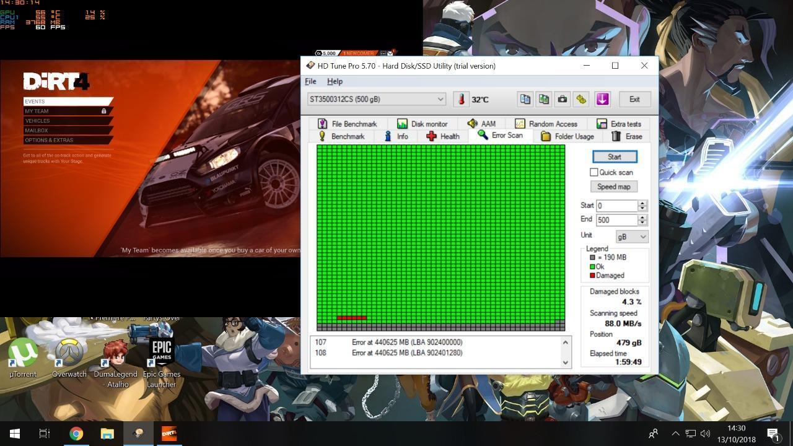
Task: Switch to the Random Access tab
Action: point(546,124)
